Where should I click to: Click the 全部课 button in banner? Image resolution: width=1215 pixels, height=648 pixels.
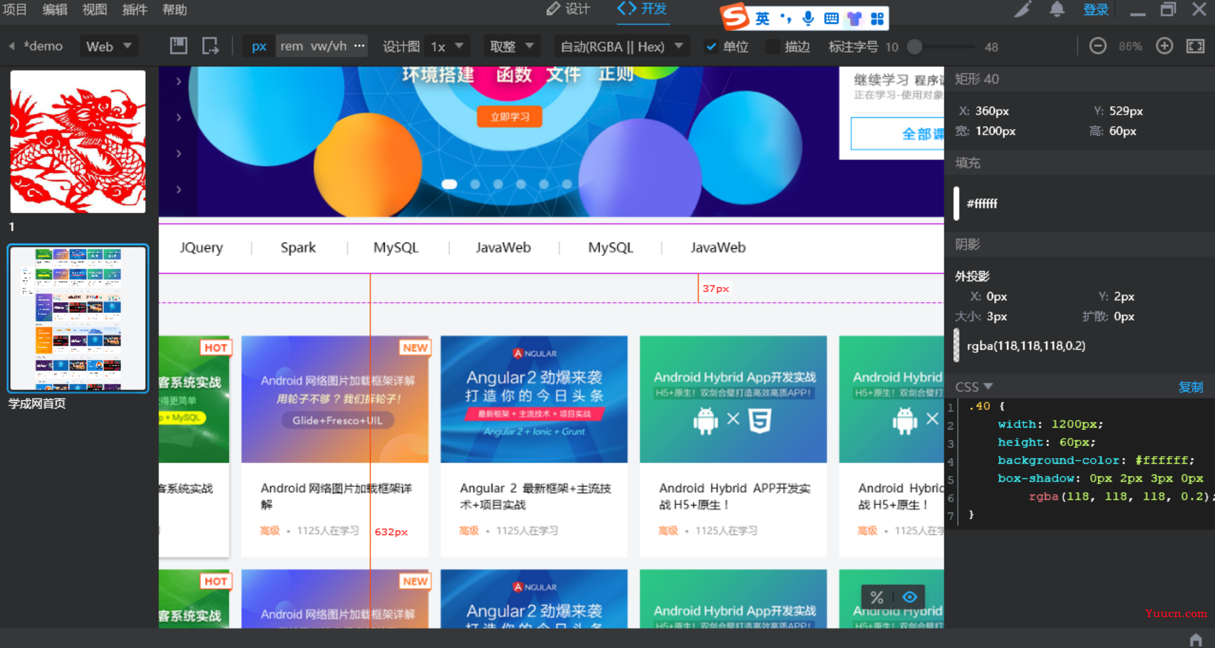(897, 134)
